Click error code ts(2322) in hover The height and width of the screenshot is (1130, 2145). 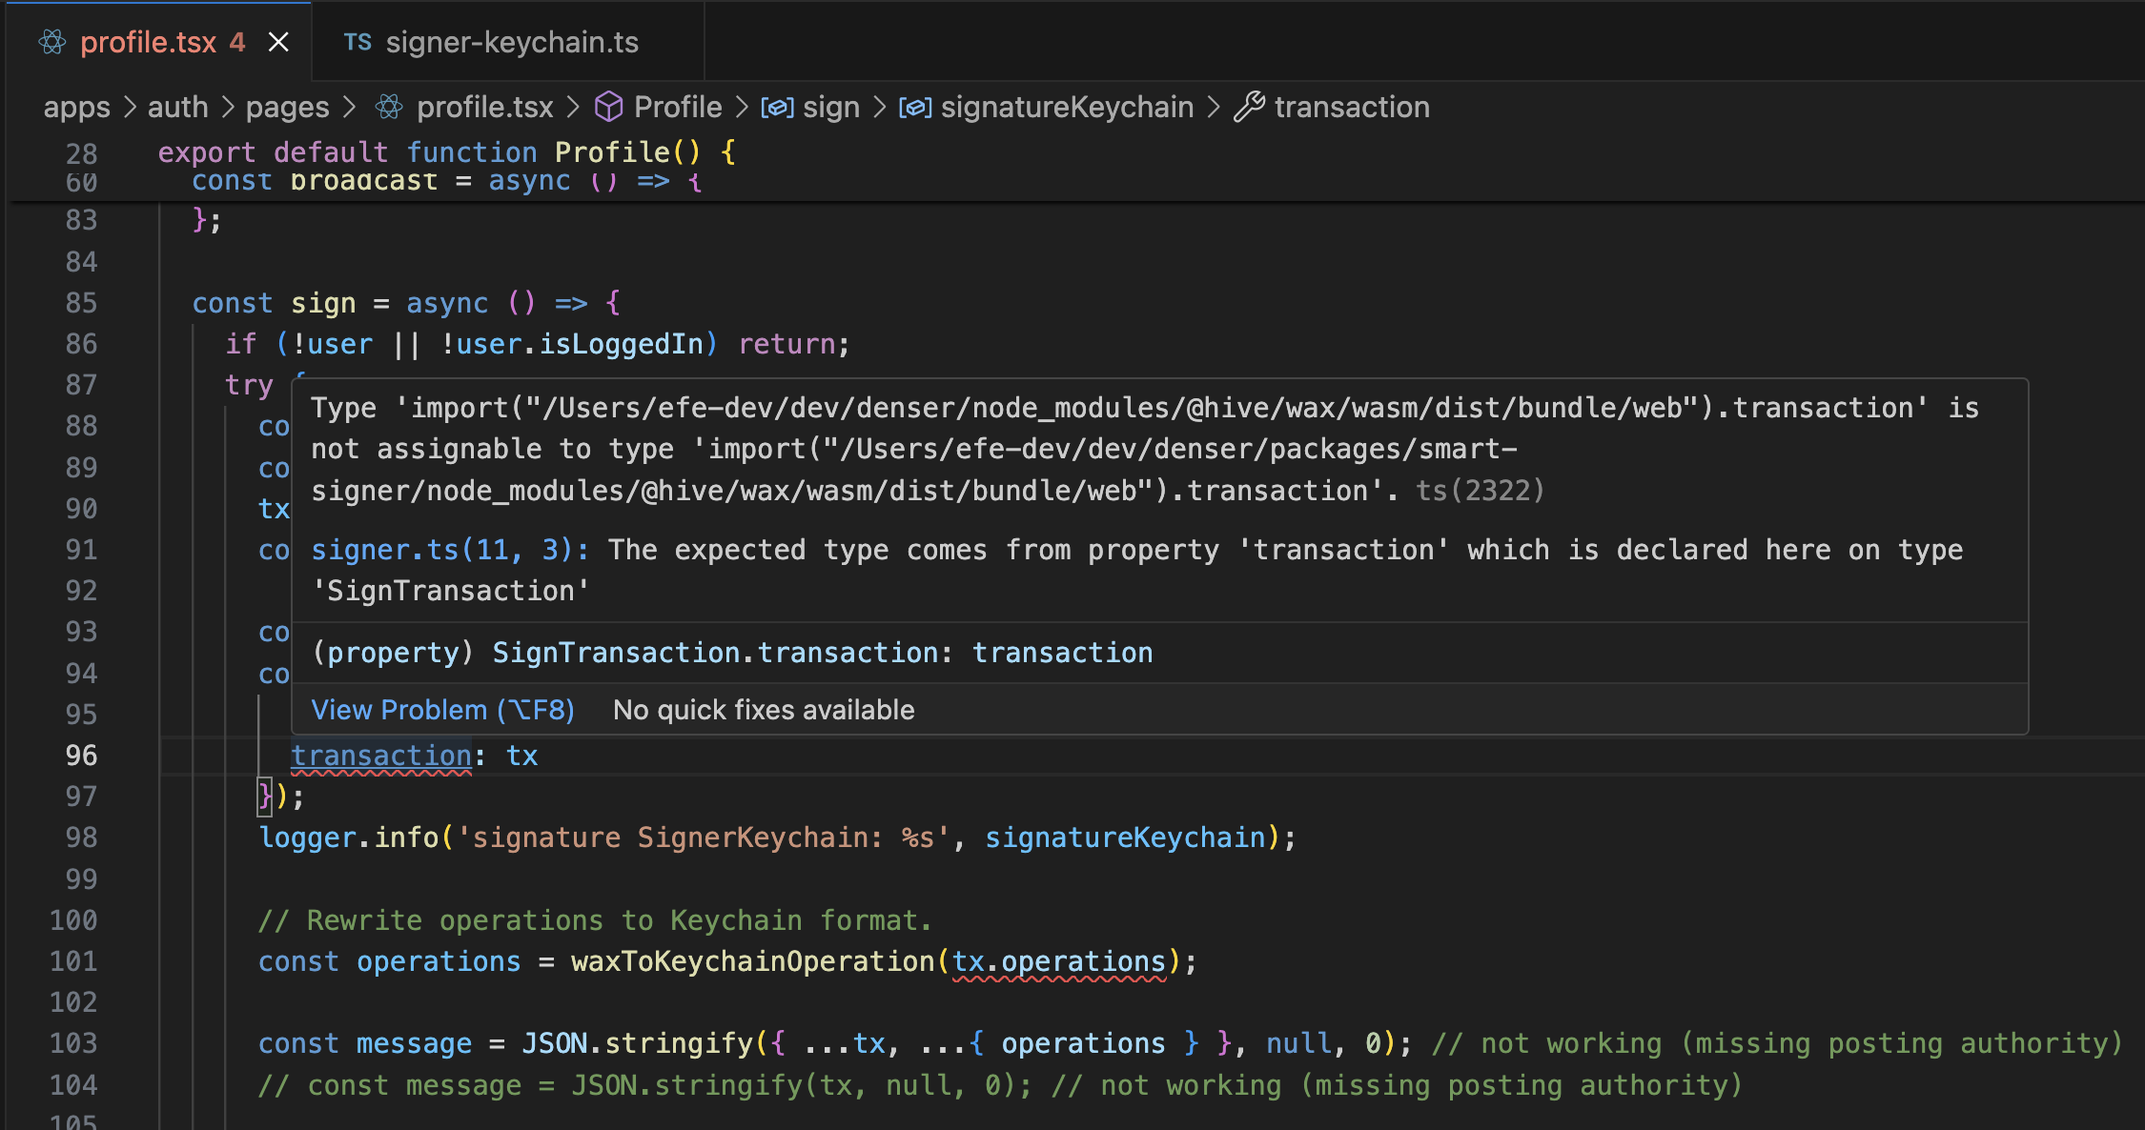pos(1480,491)
